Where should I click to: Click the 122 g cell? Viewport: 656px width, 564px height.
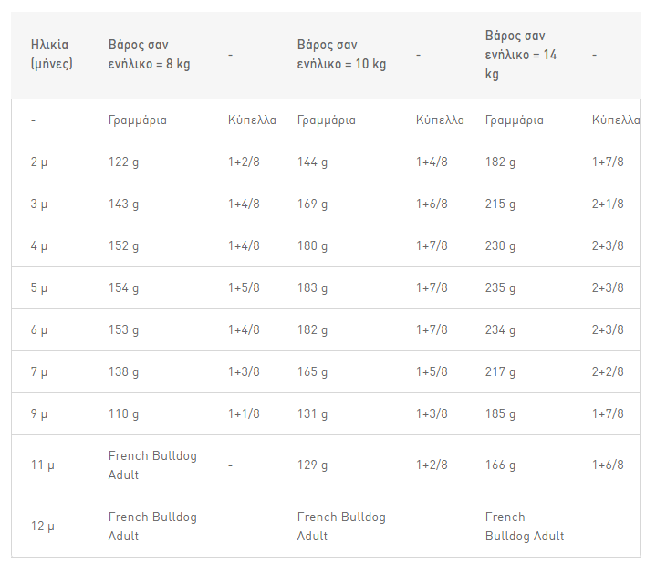coord(123,162)
